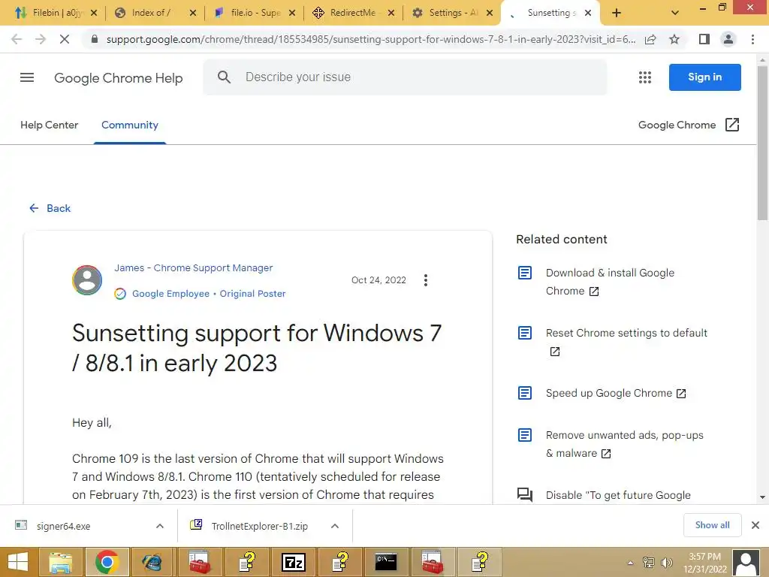This screenshot has height=577, width=769.
Task: Toggle the Chrome side panel
Action: coord(704,39)
